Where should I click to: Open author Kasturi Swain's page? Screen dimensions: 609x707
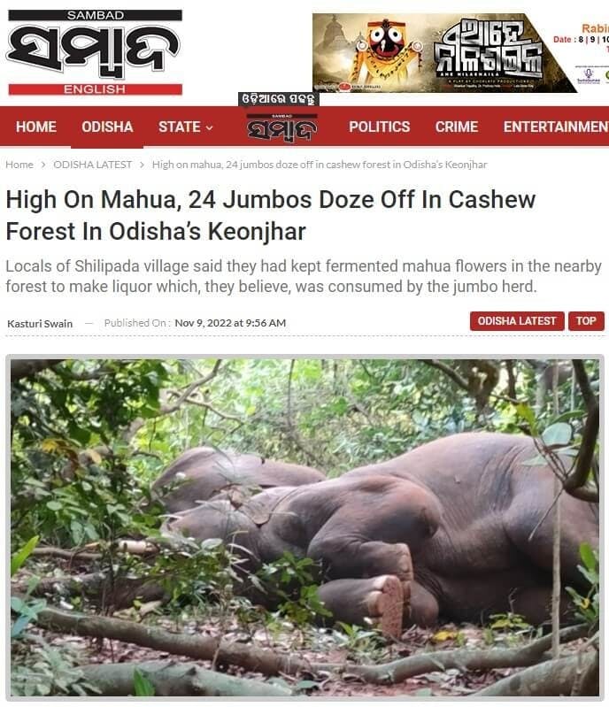click(x=40, y=324)
